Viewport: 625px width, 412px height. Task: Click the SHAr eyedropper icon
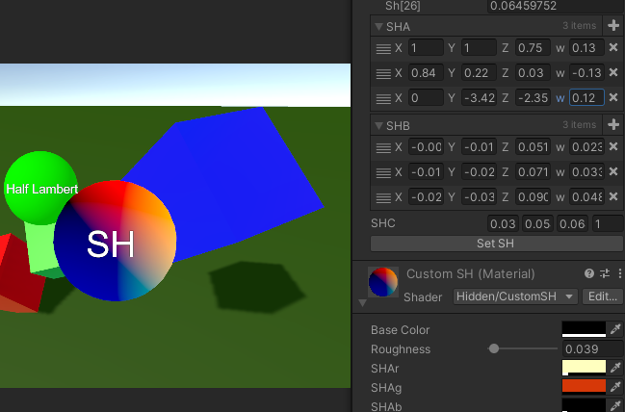coord(616,368)
